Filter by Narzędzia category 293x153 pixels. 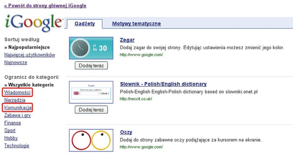[15, 100]
